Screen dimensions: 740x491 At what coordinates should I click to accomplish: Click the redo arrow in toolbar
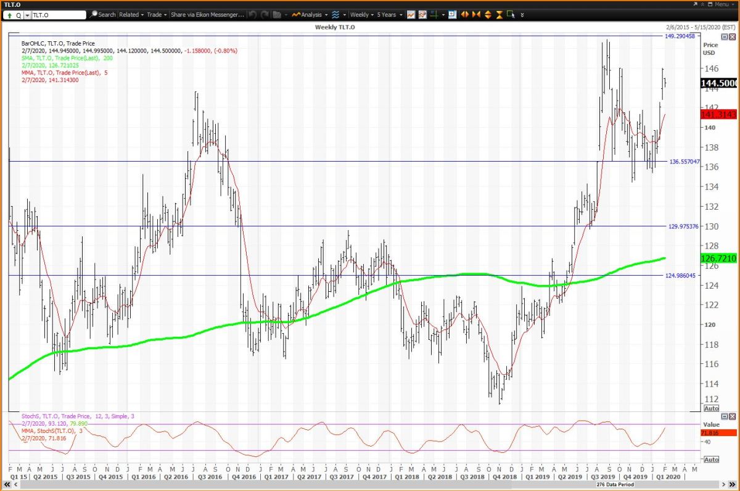coord(264,14)
